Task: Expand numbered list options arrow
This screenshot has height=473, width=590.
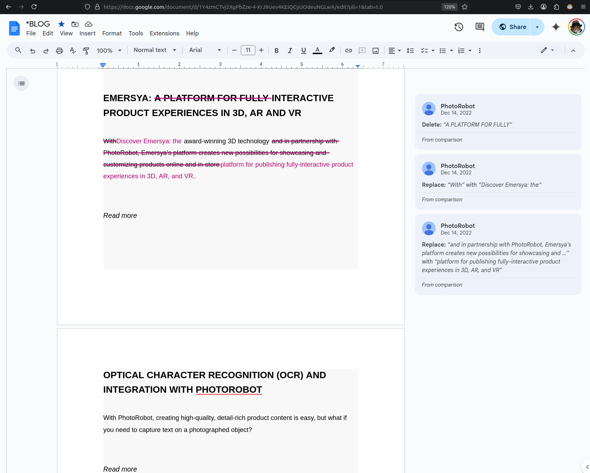Action: tap(470, 51)
